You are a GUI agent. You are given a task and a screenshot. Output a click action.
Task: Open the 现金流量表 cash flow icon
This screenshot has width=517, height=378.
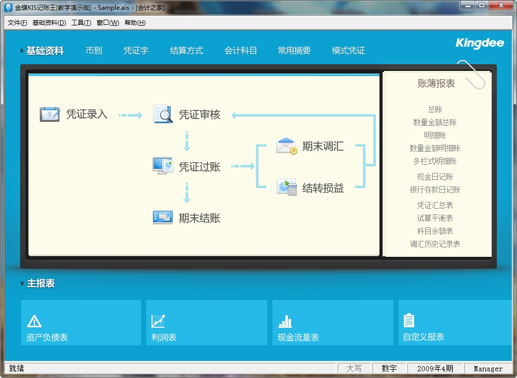[332, 322]
